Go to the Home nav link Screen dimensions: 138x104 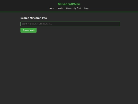[51, 8]
